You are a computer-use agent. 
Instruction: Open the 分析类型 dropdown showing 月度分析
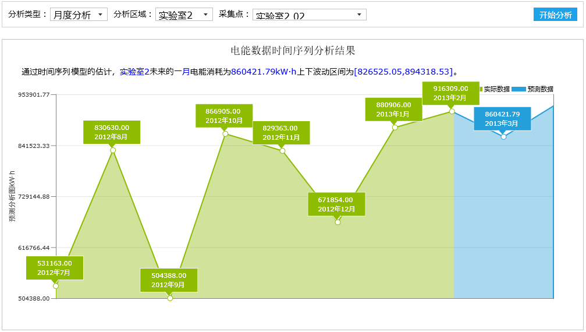click(x=79, y=15)
